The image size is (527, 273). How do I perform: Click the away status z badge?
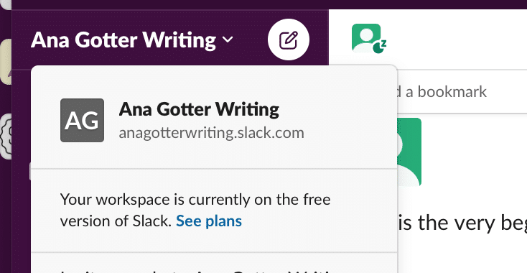[x=380, y=47]
